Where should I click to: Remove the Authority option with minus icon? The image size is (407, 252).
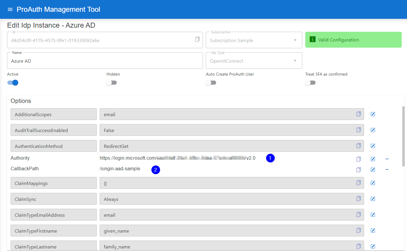pyautogui.click(x=387, y=159)
